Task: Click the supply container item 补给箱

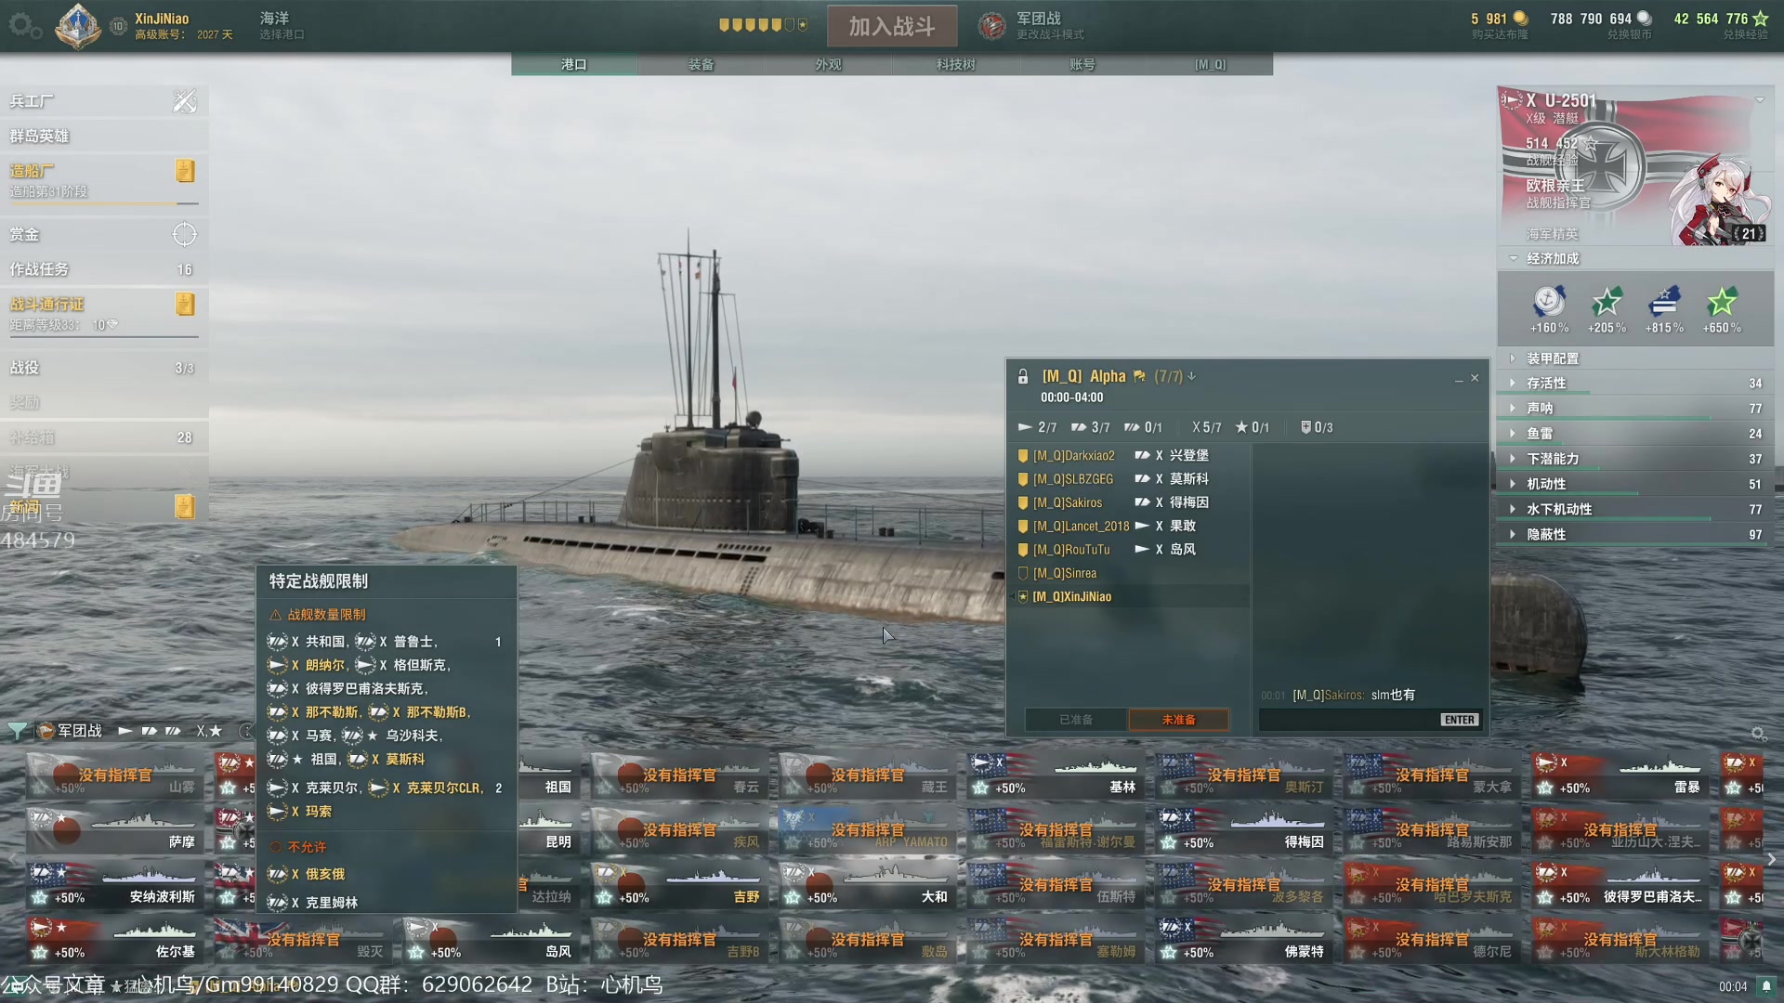Action: [x=102, y=436]
